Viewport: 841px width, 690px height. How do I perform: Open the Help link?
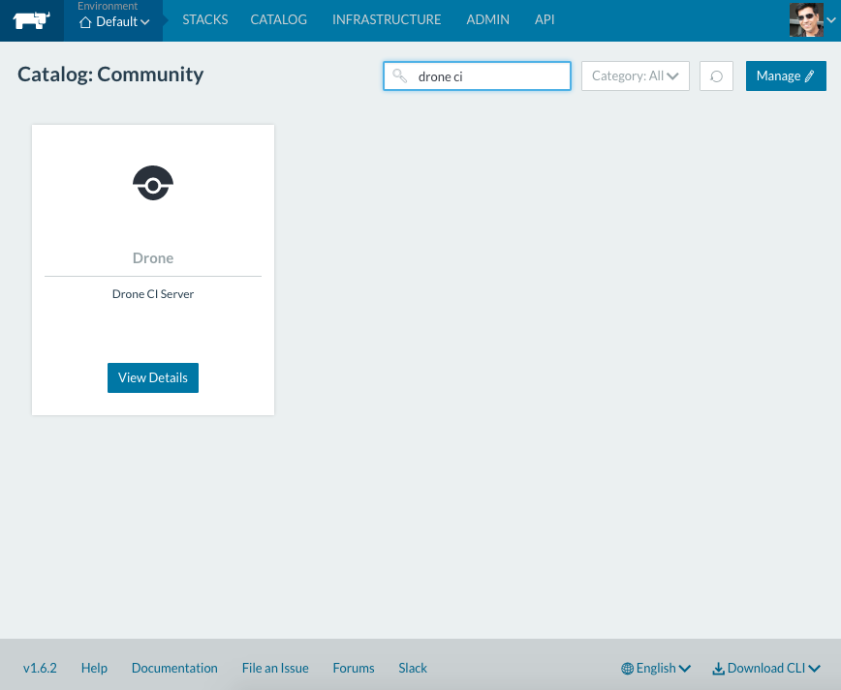coord(94,668)
